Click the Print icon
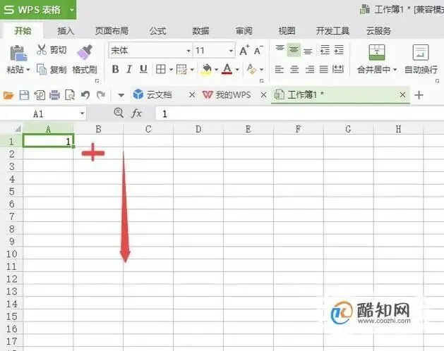This screenshot has width=444, height=351. [x=54, y=95]
